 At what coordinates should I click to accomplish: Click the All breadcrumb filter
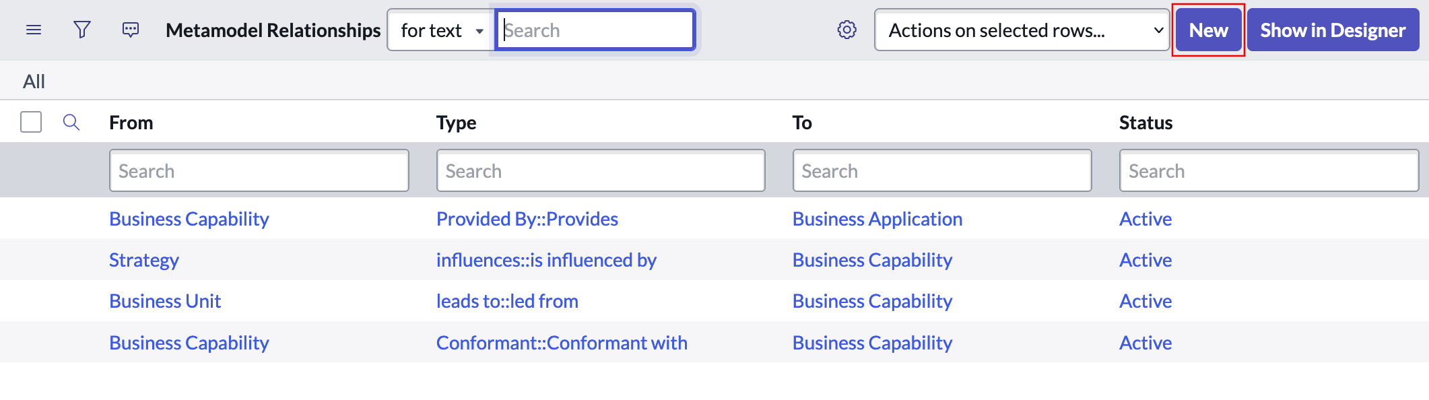coord(34,81)
